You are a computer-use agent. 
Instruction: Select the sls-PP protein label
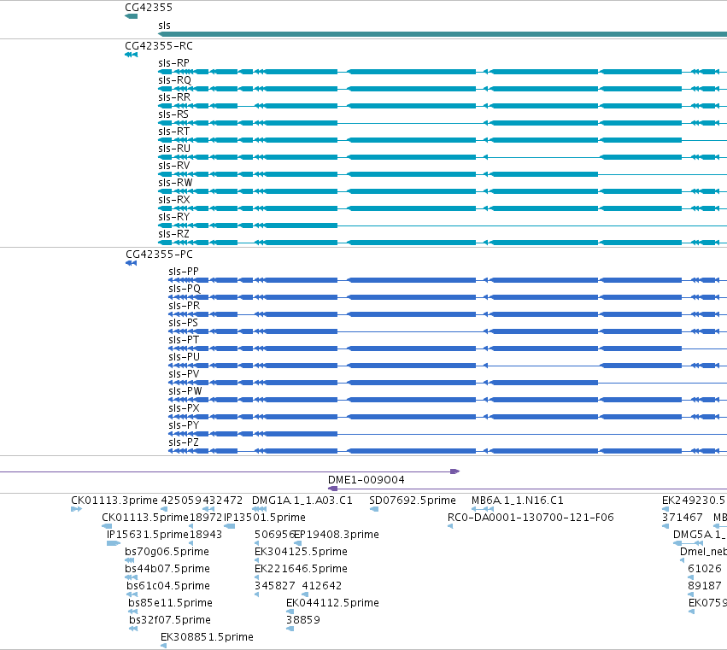[183, 272]
